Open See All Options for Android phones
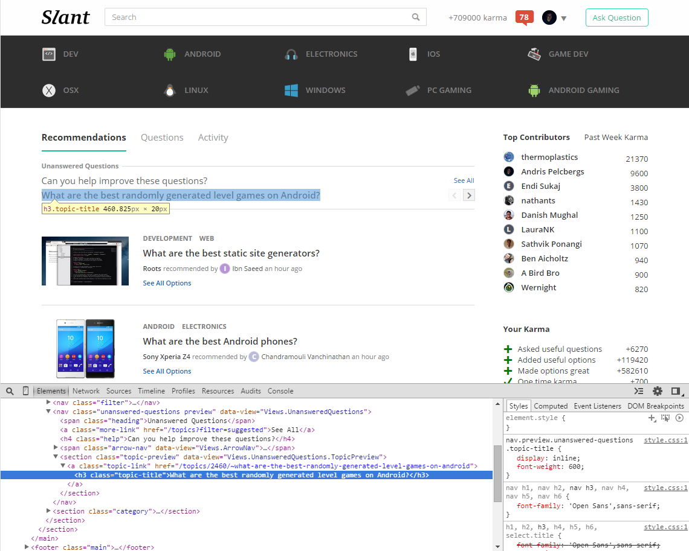The height and width of the screenshot is (551, 689). coord(167,372)
